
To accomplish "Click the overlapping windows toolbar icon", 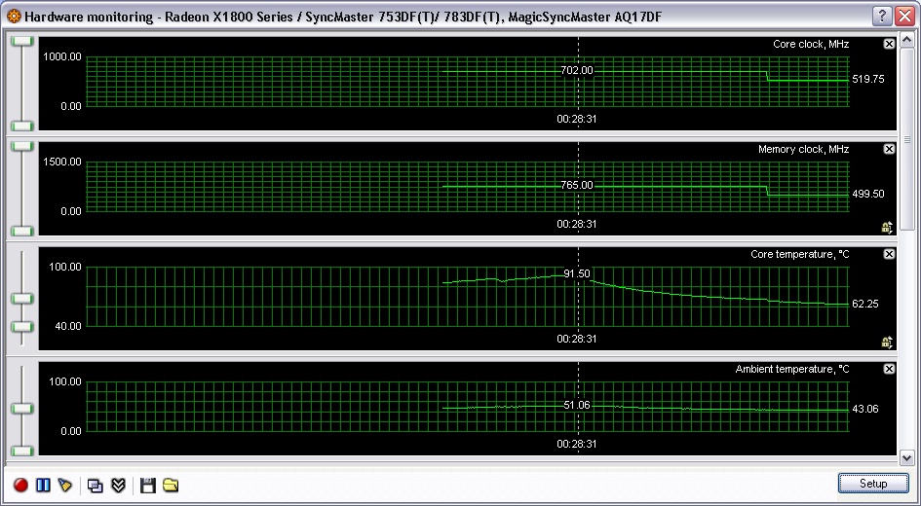I will (96, 485).
